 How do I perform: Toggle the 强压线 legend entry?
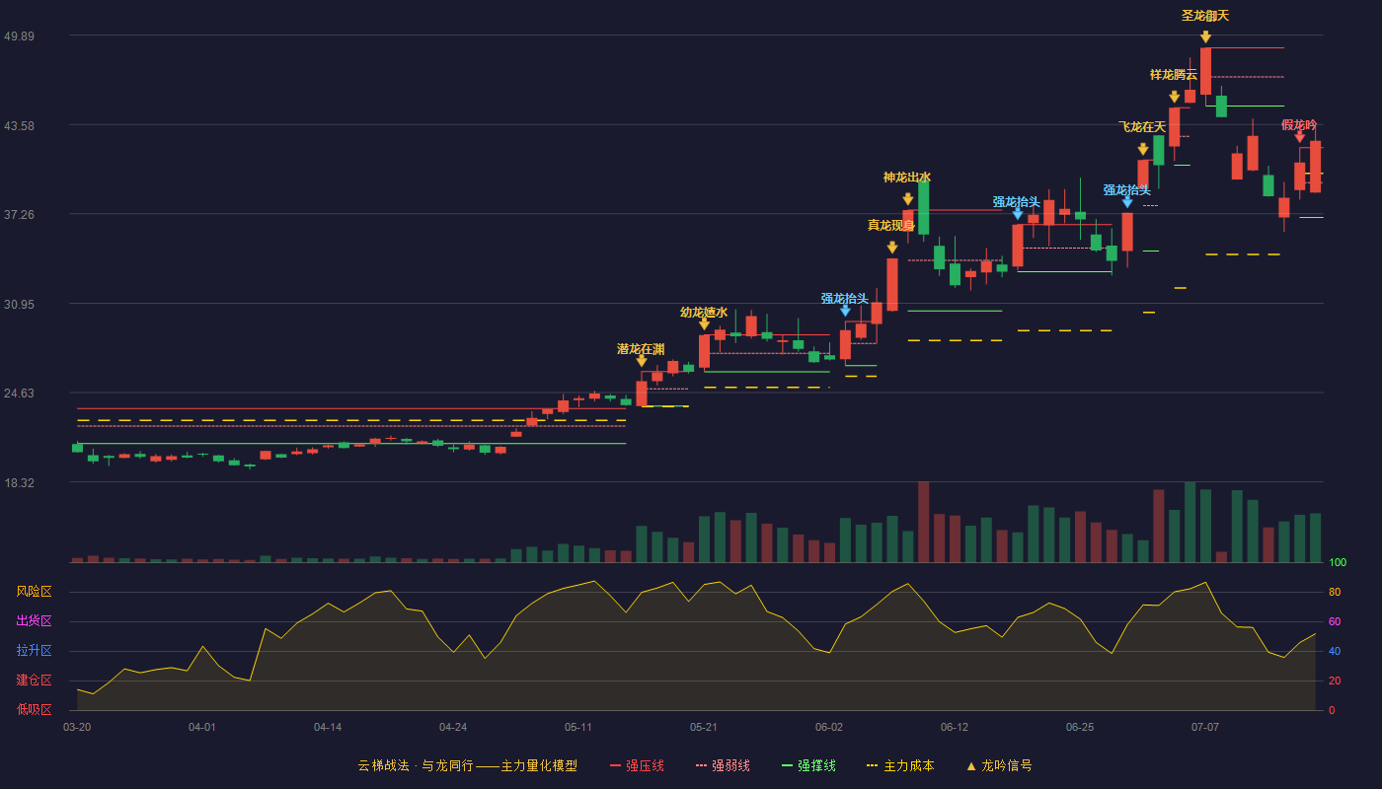click(637, 765)
